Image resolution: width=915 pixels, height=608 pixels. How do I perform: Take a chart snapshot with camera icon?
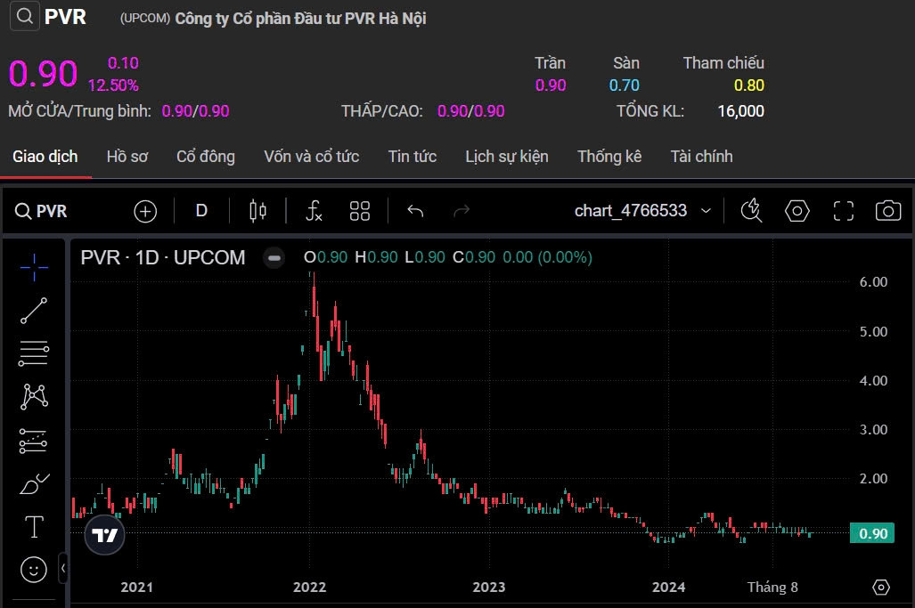(888, 210)
